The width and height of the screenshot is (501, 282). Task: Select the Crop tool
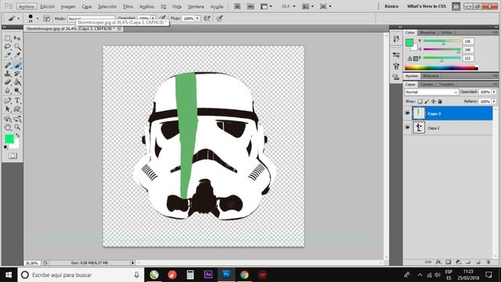click(x=8, y=55)
